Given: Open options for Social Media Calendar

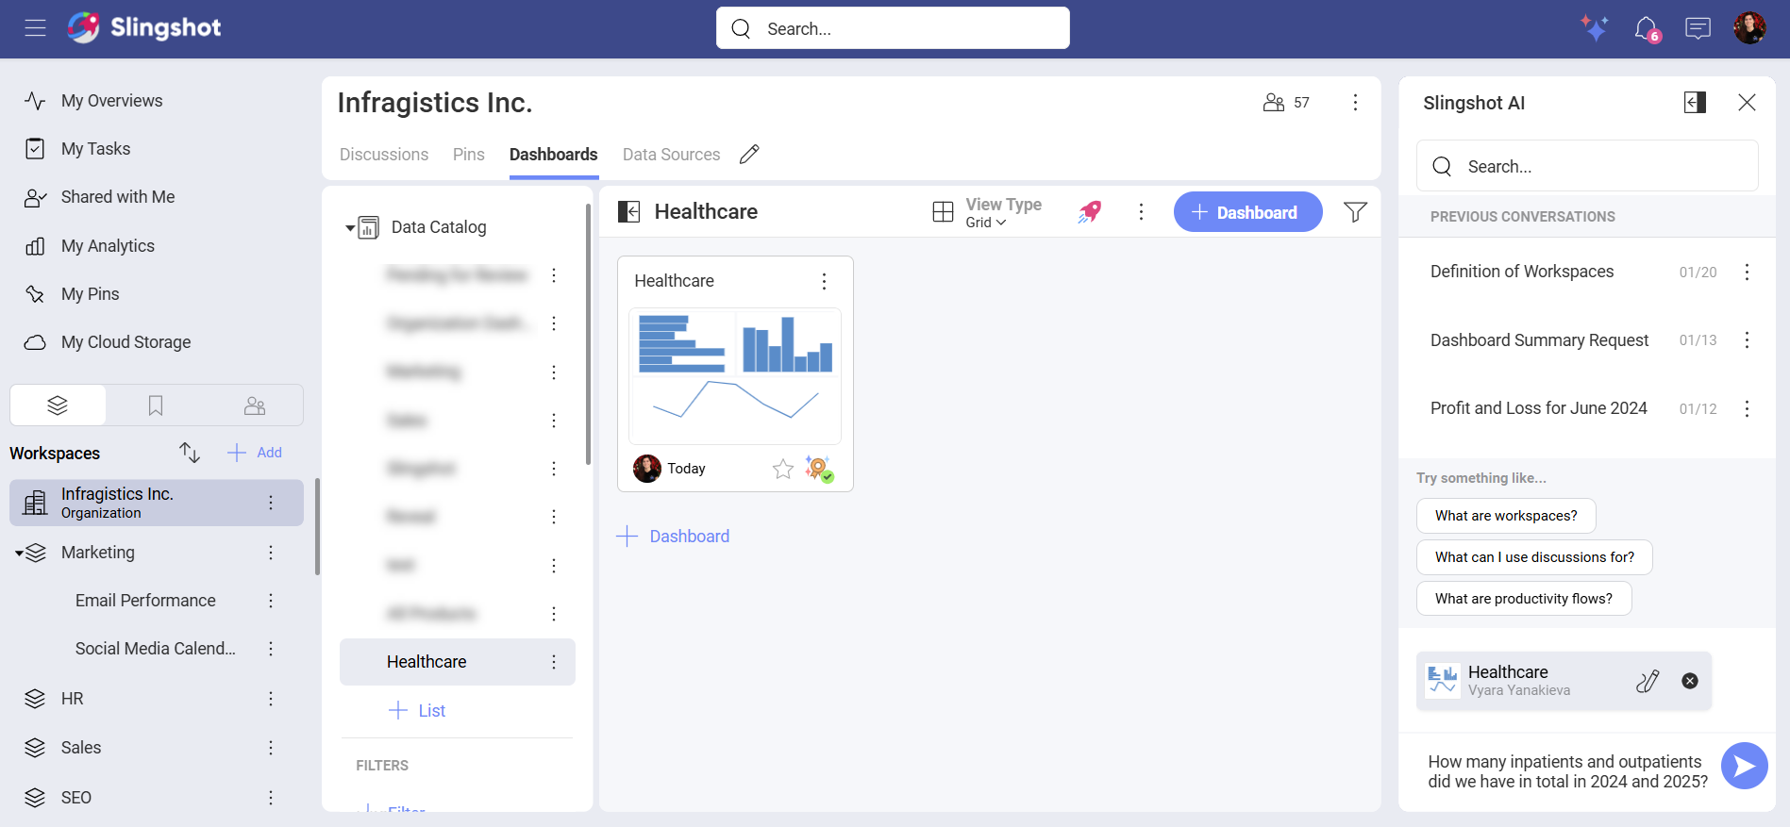Looking at the screenshot, I should coord(271,649).
